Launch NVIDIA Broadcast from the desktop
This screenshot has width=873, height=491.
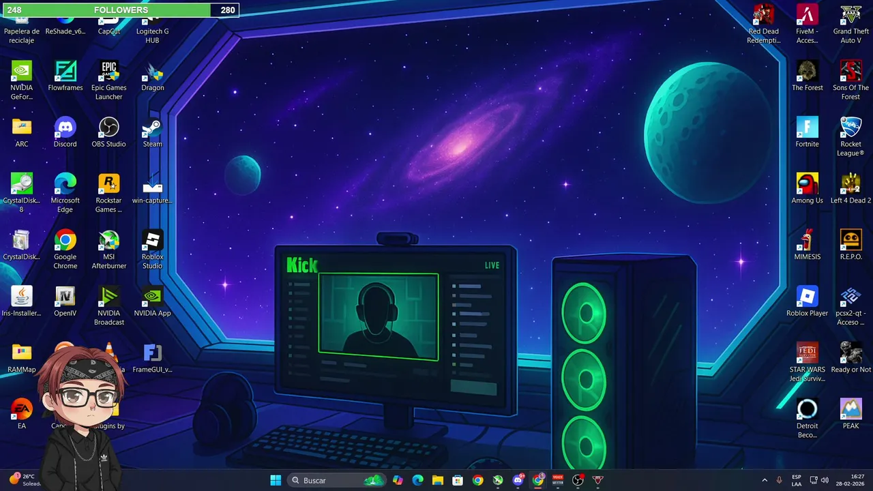click(109, 306)
